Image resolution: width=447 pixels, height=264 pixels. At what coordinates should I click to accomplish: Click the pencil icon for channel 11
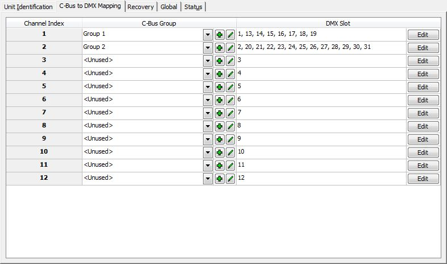coord(230,166)
